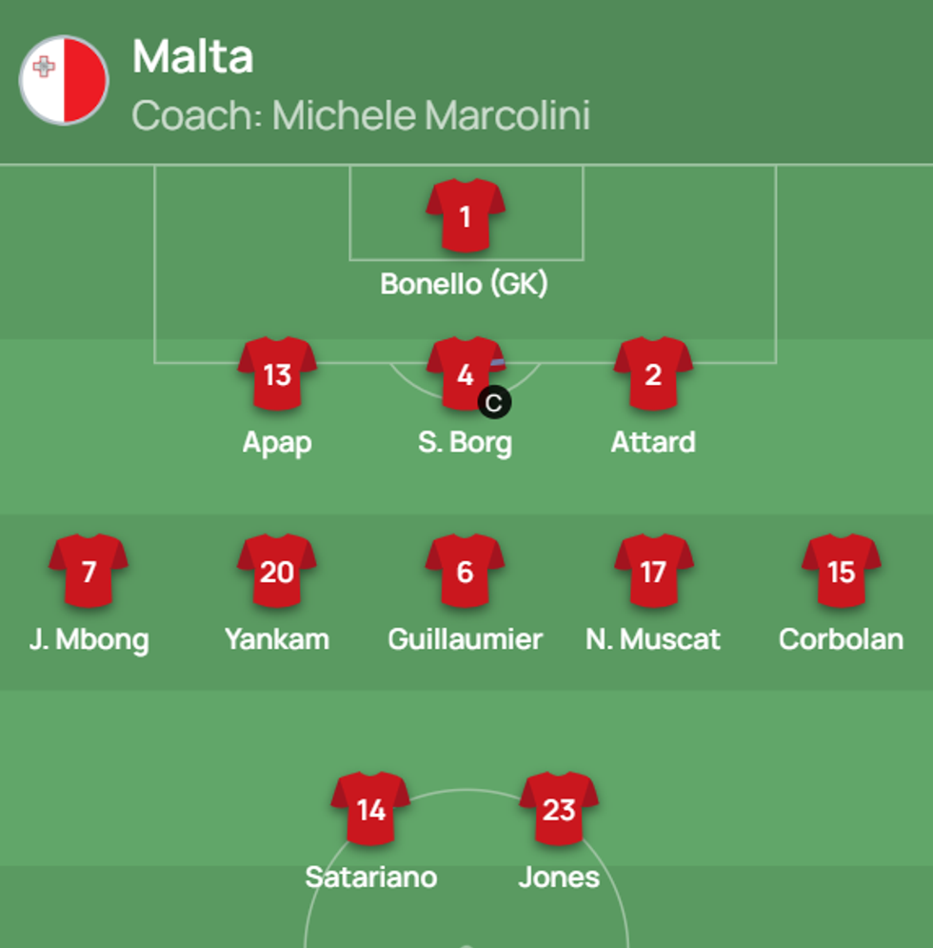Select Attard's number 2 jersey
Screen dimensions: 933x948
(653, 373)
